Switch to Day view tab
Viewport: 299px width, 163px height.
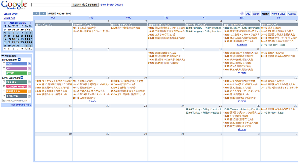[248, 13]
